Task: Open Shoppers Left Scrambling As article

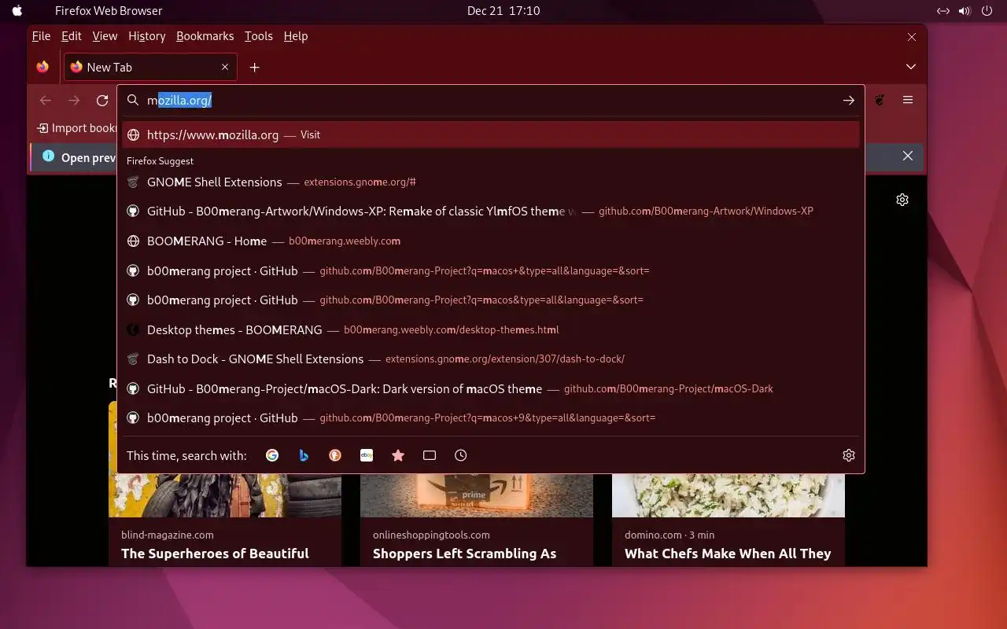Action: pos(464,554)
